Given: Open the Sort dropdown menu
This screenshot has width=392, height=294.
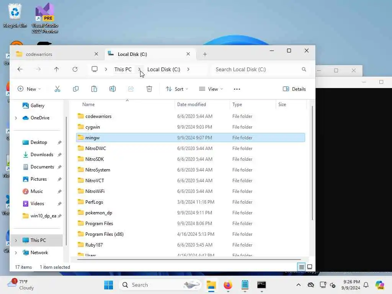Looking at the screenshot, I should pos(177,89).
